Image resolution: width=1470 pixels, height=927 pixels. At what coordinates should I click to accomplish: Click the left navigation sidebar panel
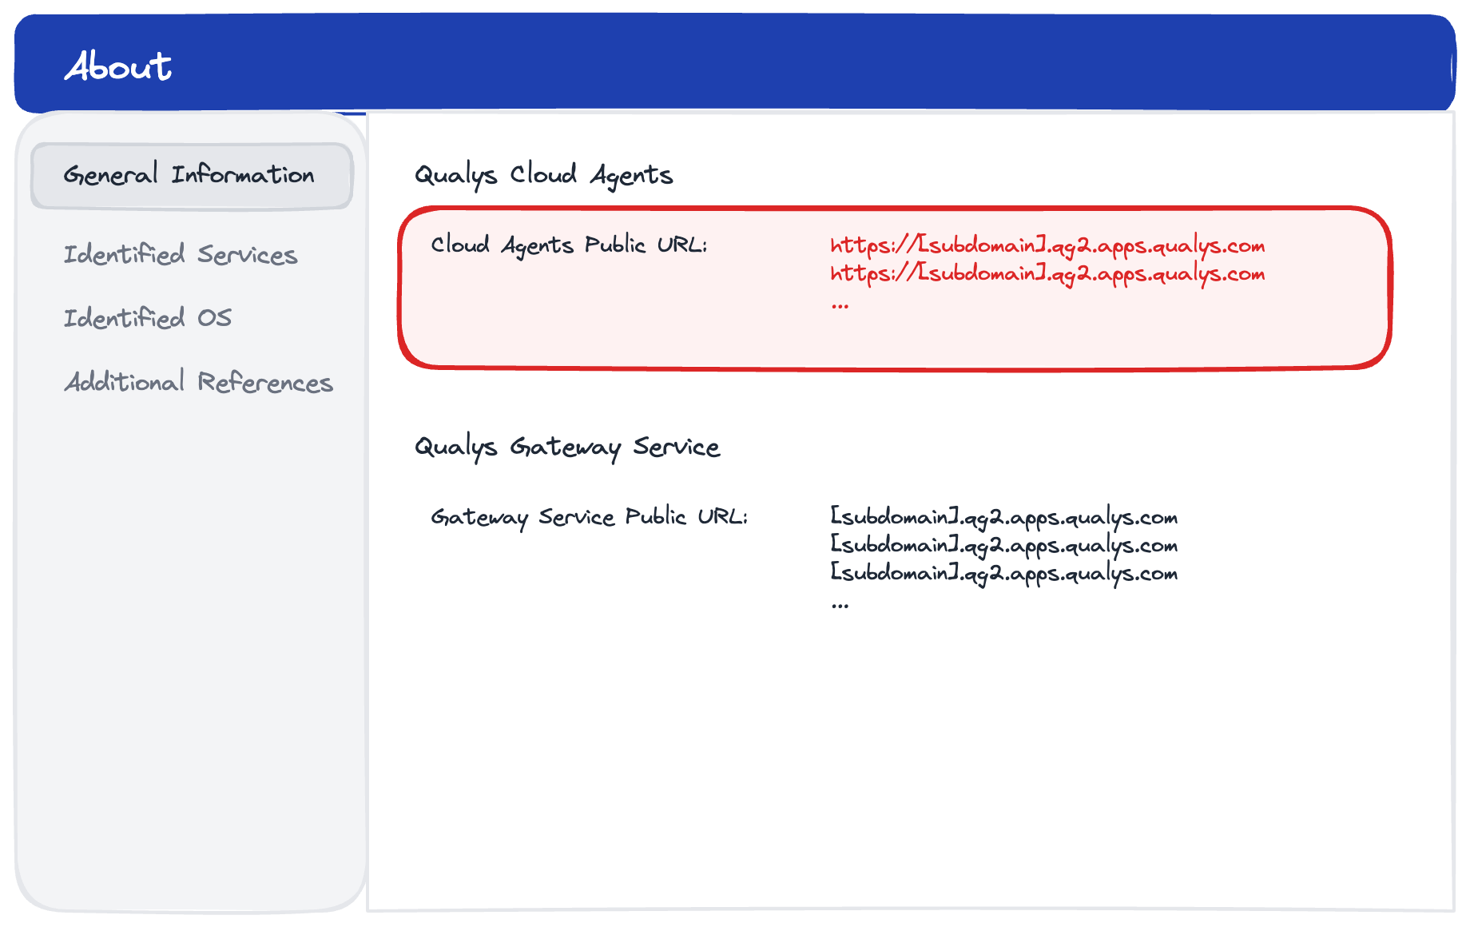[x=190, y=639]
